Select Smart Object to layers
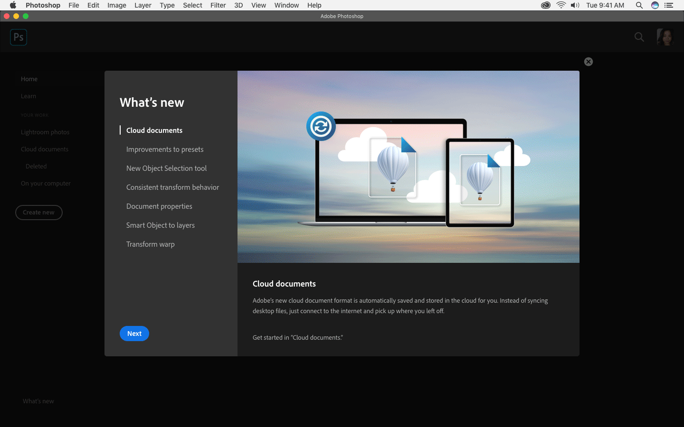Screen dimensions: 684x427 (161, 225)
